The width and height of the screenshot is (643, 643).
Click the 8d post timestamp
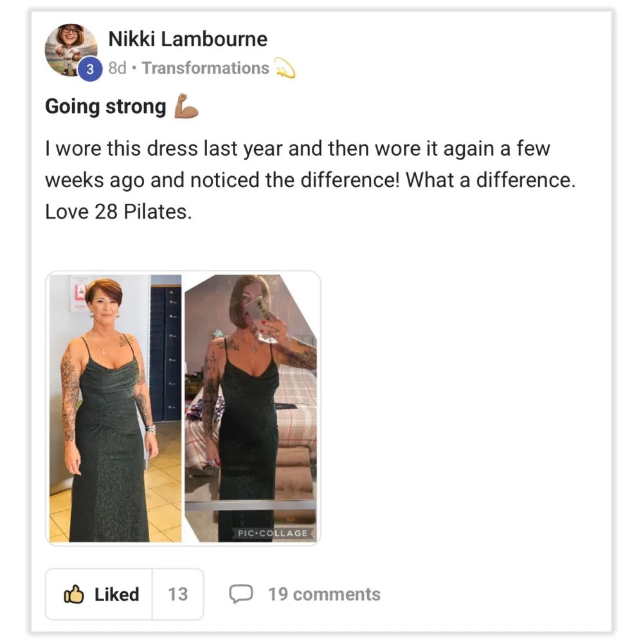pyautogui.click(x=117, y=68)
